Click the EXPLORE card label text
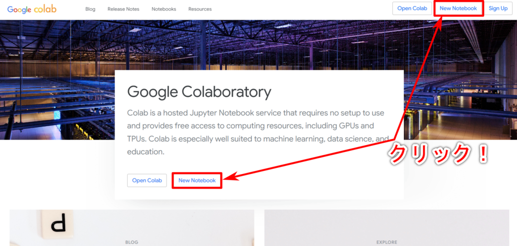The width and height of the screenshot is (517, 246). (387, 242)
